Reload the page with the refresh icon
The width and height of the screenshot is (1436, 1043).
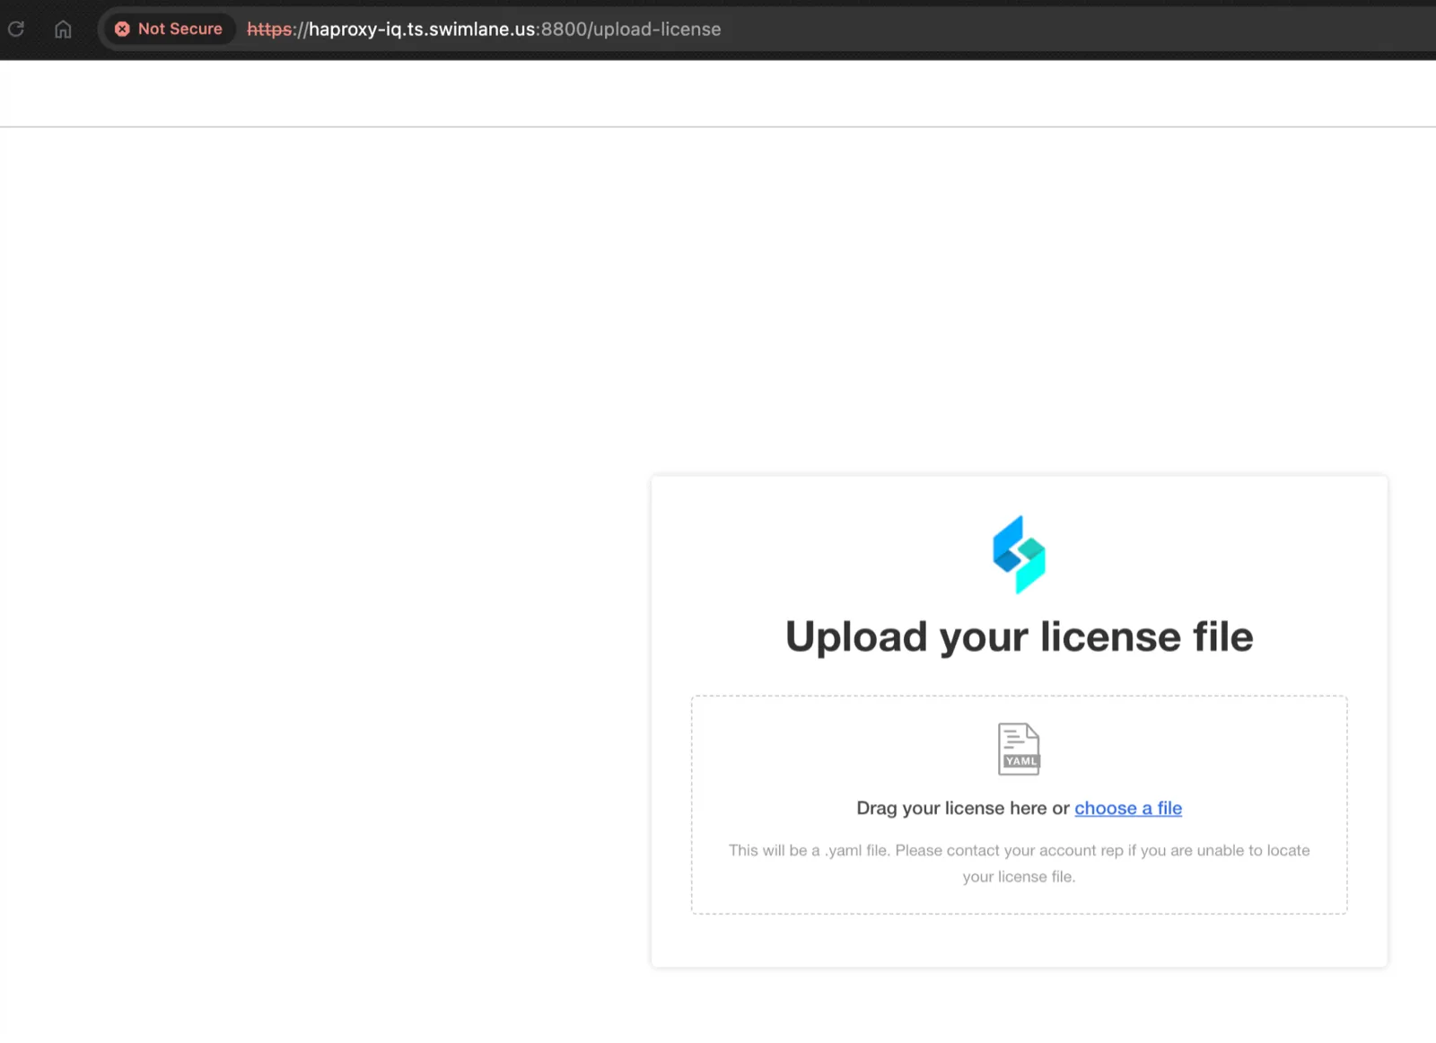[x=16, y=29]
